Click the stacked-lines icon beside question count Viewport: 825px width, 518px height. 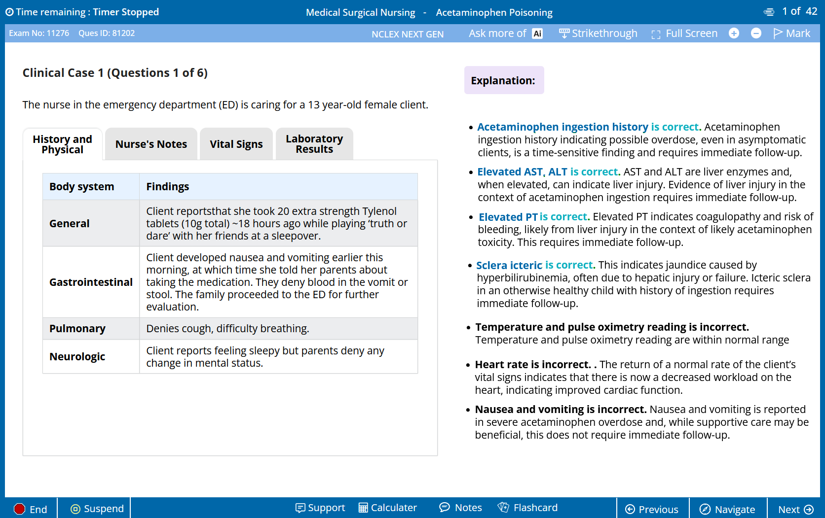769,12
